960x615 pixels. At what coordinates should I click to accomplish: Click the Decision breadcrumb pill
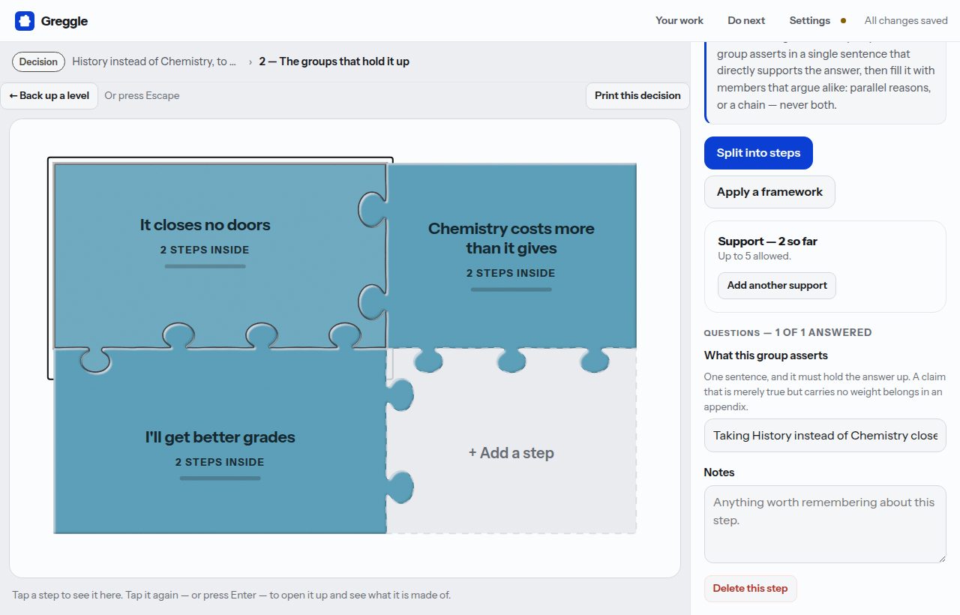[38, 61]
